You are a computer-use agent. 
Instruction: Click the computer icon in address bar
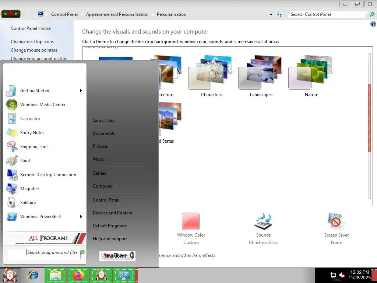point(40,14)
